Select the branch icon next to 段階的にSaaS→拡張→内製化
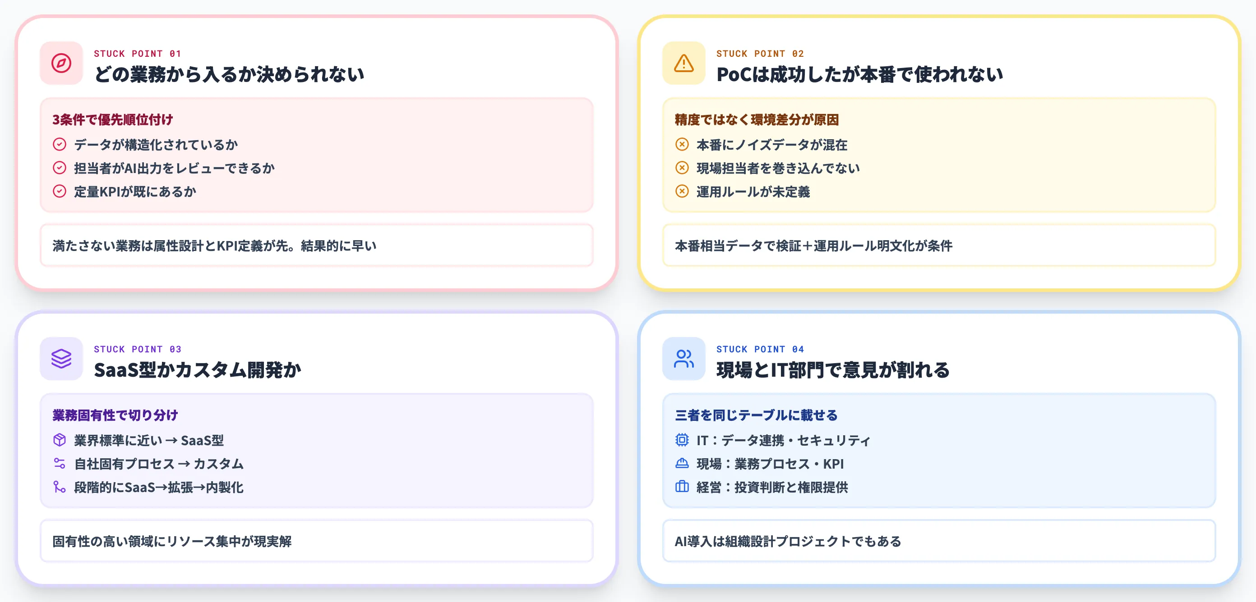 tap(59, 487)
